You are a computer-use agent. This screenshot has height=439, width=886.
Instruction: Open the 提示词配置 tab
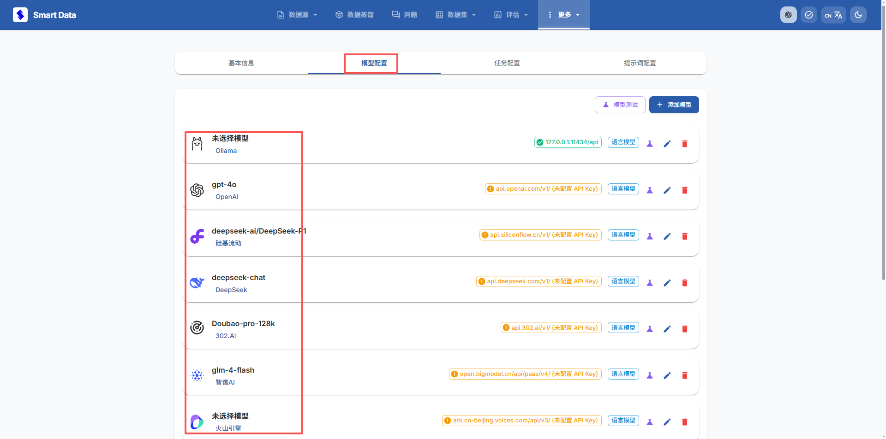[x=640, y=63]
